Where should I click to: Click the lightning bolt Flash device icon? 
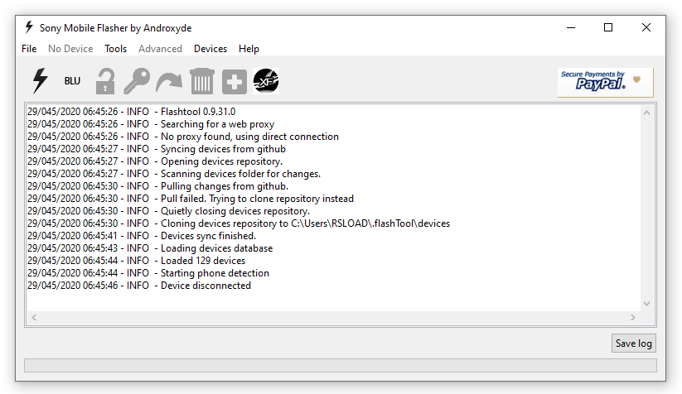[40, 81]
